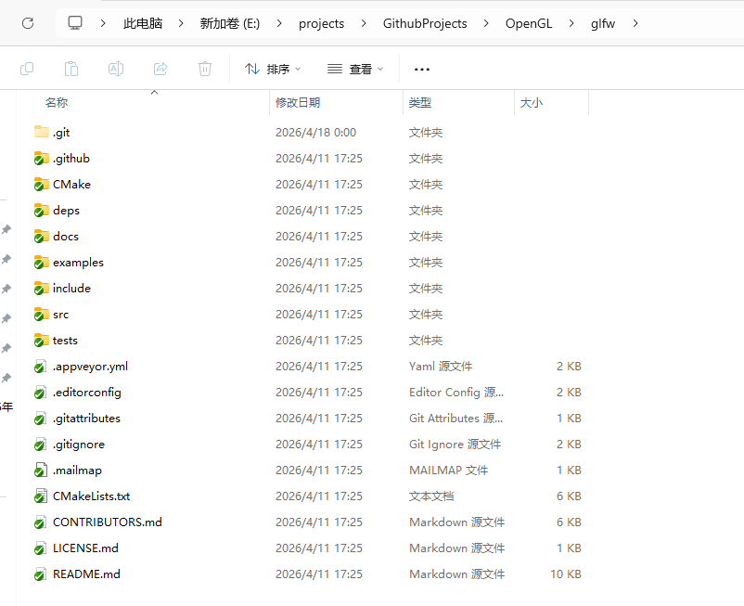Go to GithubProjects in breadcrumb

coord(425,24)
